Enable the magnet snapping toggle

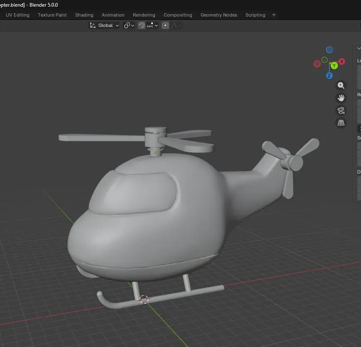click(141, 25)
